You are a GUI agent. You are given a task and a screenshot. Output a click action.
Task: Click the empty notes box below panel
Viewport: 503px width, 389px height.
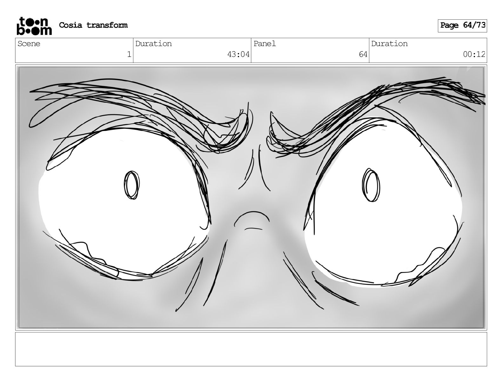pyautogui.click(x=251, y=349)
